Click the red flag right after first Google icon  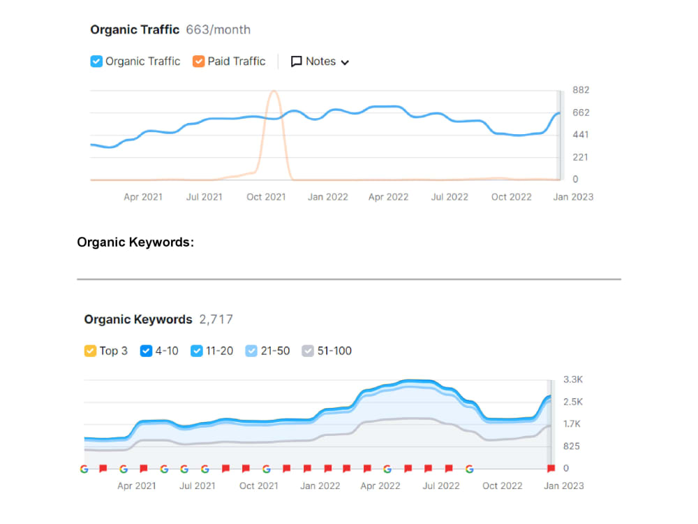pyautogui.click(x=103, y=468)
